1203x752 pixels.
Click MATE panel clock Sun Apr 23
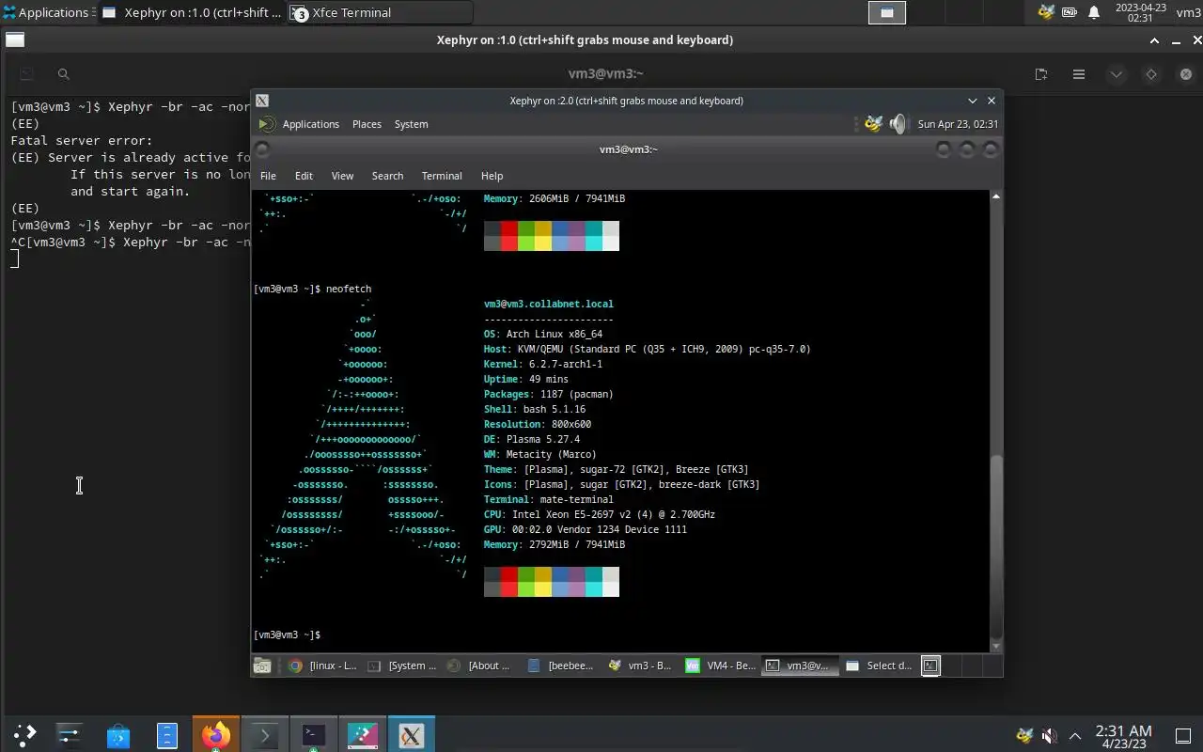[x=958, y=124]
